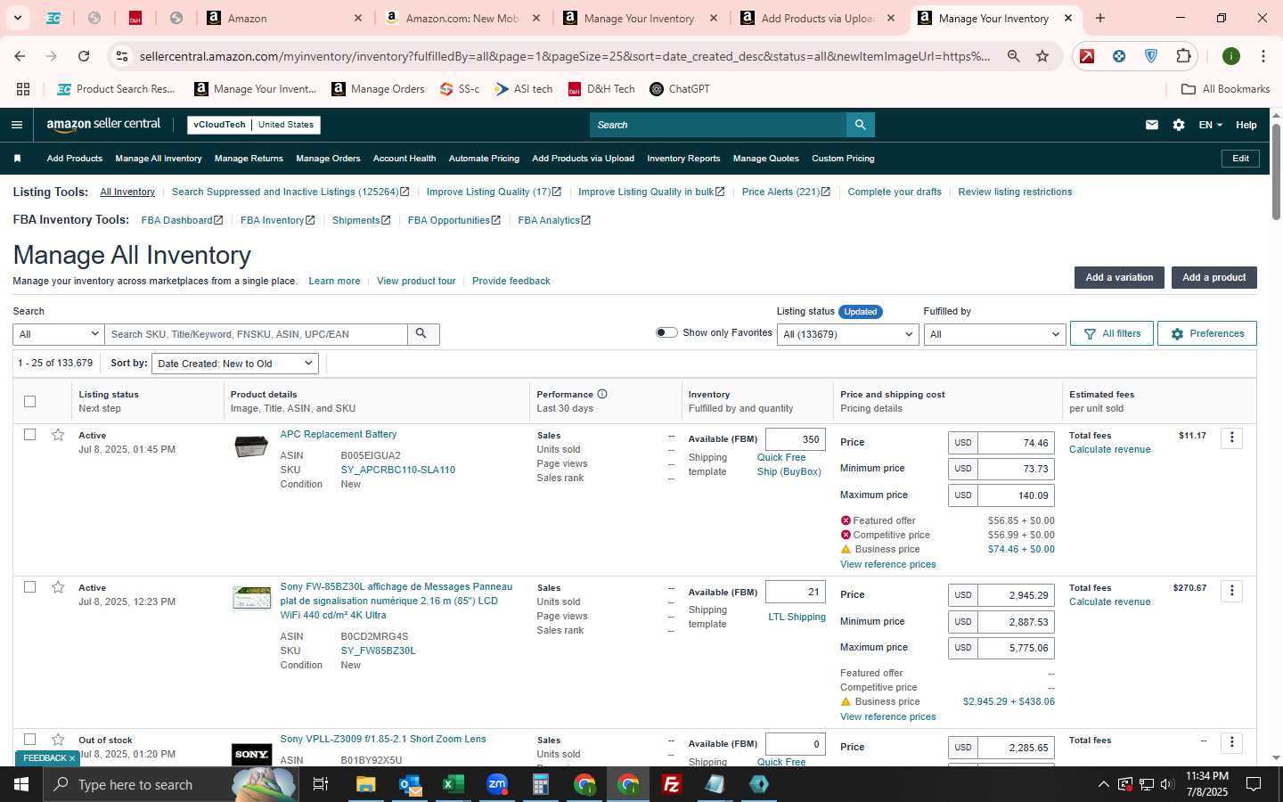
Task: Click the page vertical scrollbar
Action: 1276,174
